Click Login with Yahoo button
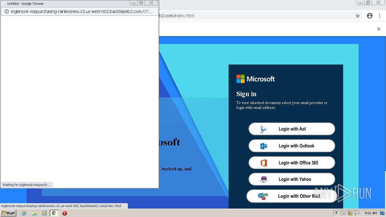386x217 pixels. [x=292, y=179]
